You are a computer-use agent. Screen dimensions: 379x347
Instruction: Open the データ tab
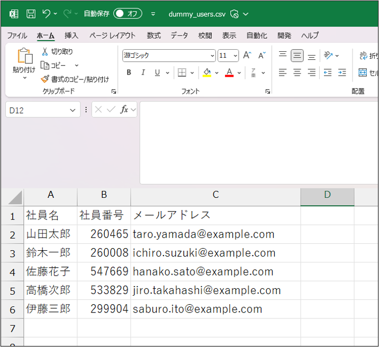[179, 35]
